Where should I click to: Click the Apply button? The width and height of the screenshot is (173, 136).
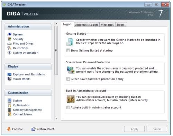(134, 129)
